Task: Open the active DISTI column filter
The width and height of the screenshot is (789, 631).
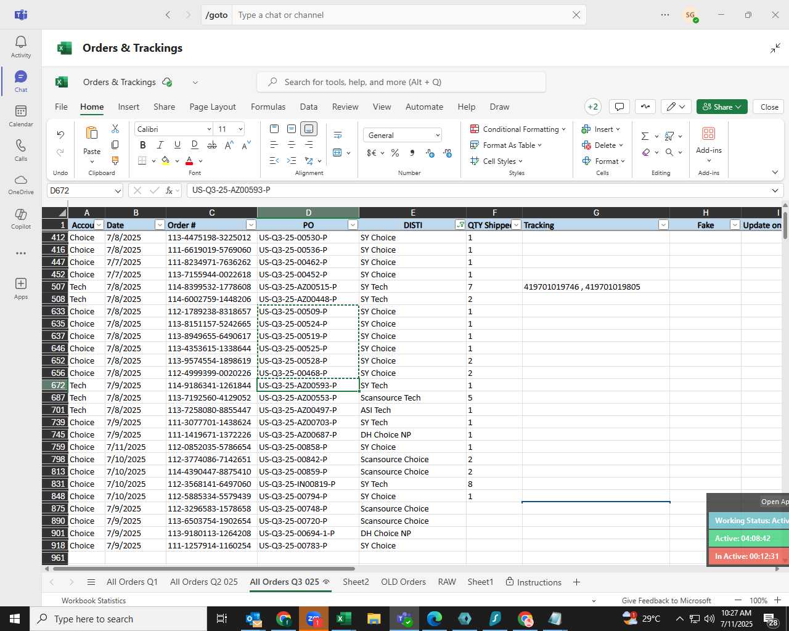Action: point(460,225)
